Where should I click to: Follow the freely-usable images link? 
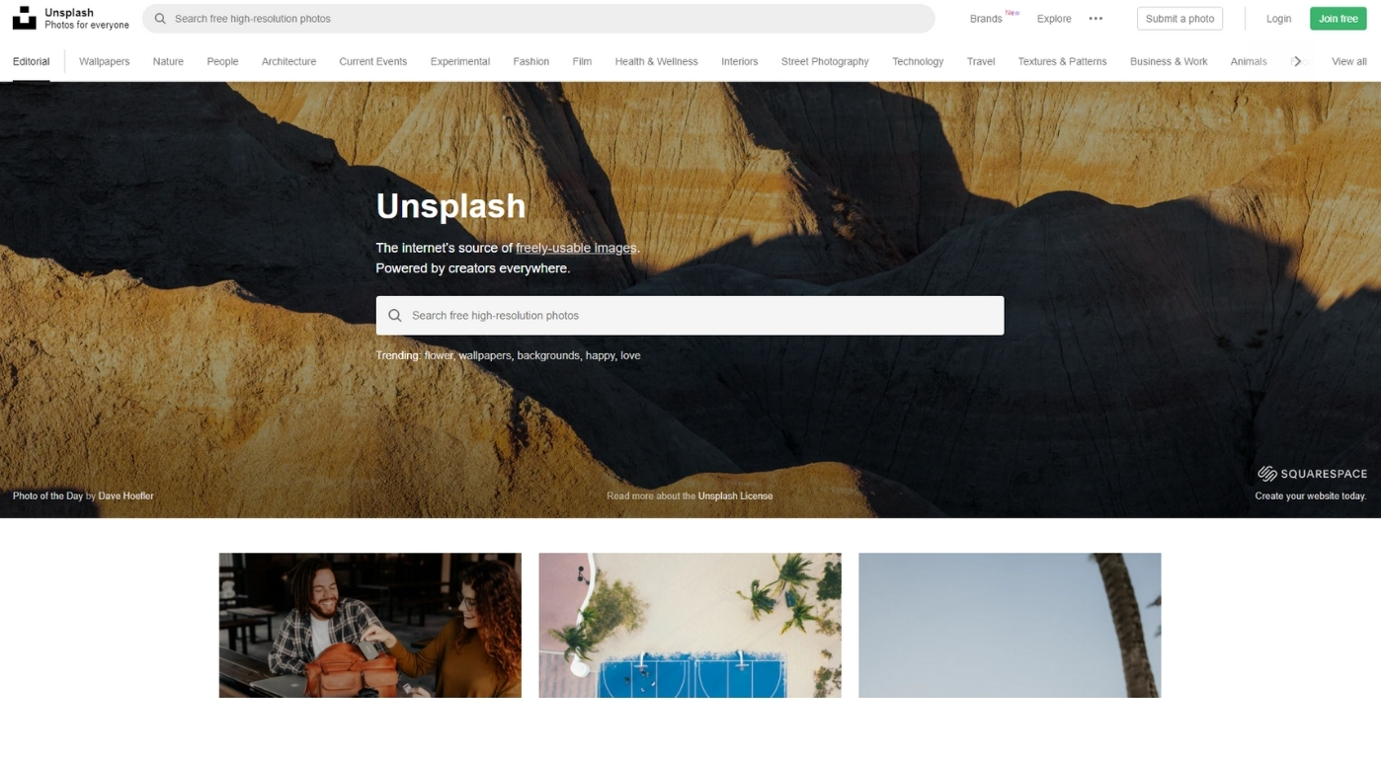(576, 248)
